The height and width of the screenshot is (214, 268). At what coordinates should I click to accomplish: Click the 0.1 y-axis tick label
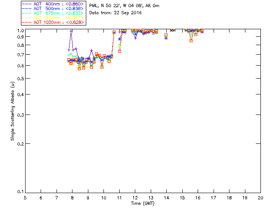[x=21, y=192]
